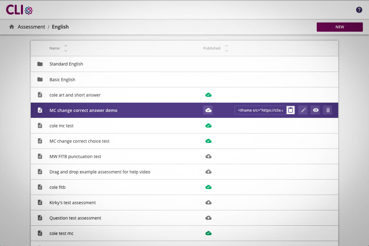Sort the Name column descending
The image size is (369, 246).
[x=65, y=51]
